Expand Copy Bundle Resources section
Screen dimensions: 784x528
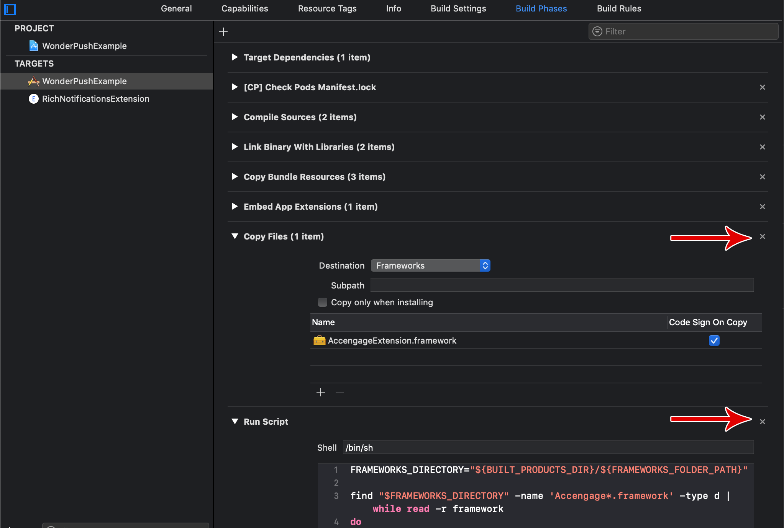coord(235,177)
